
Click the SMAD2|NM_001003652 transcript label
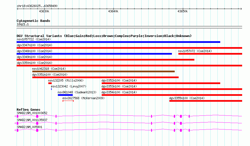click(32, 113)
